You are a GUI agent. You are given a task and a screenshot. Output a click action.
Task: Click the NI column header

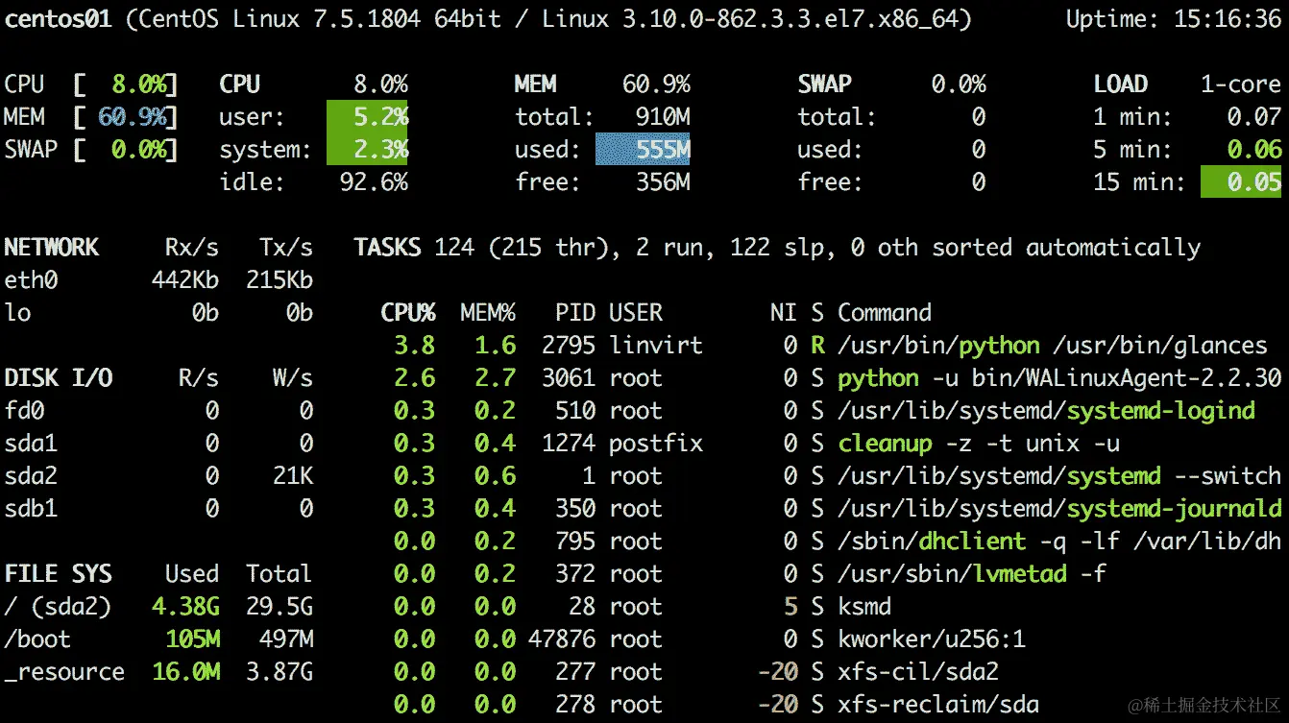tap(784, 313)
